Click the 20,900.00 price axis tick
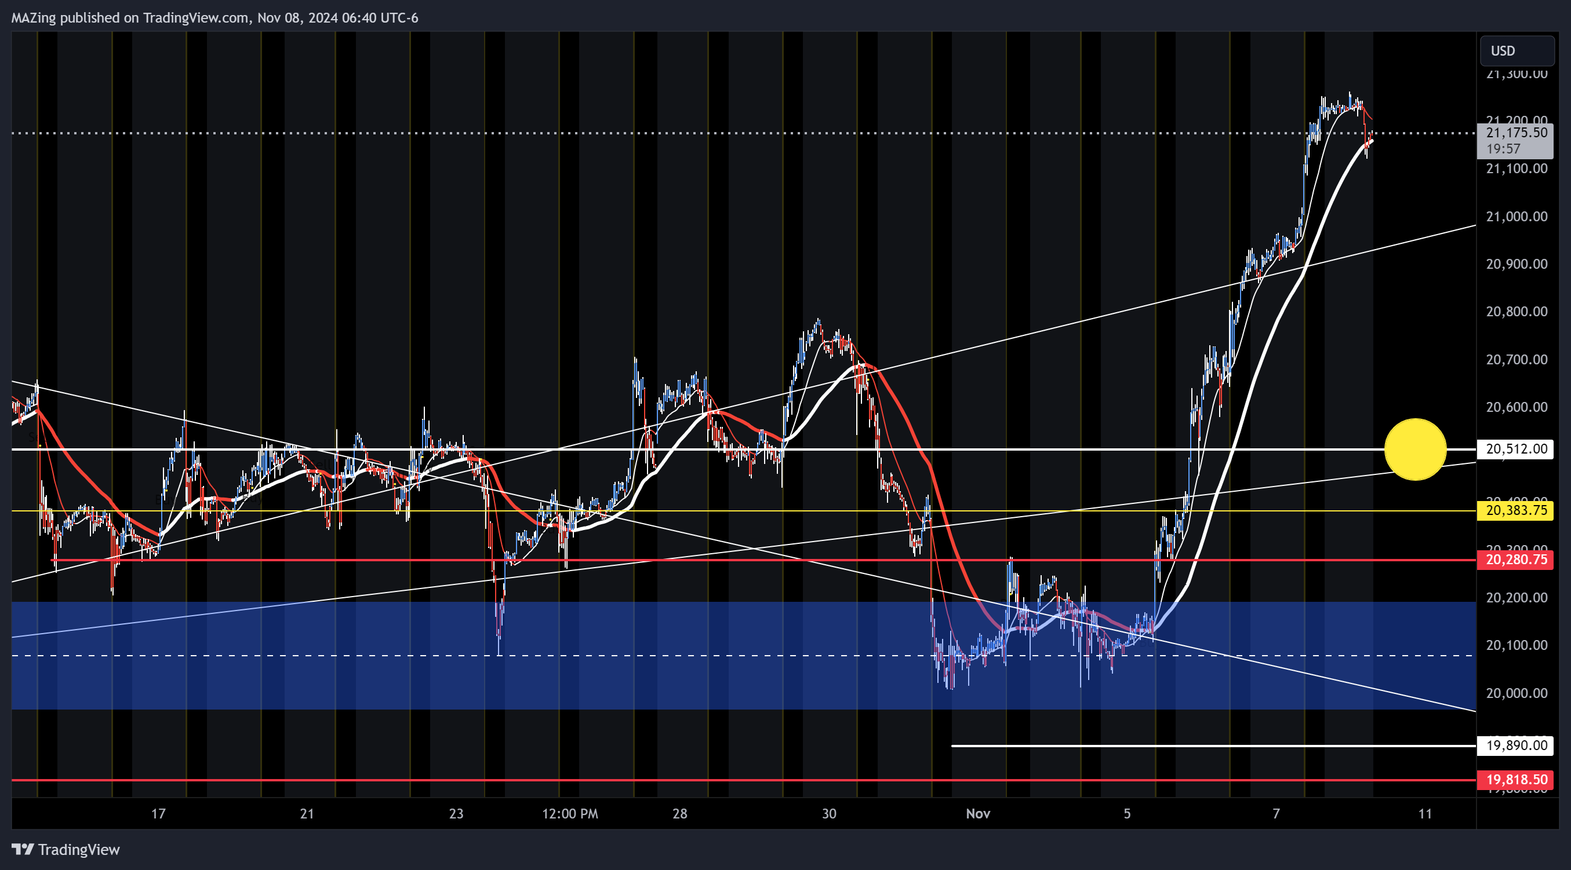The height and width of the screenshot is (870, 1571). tap(1516, 264)
